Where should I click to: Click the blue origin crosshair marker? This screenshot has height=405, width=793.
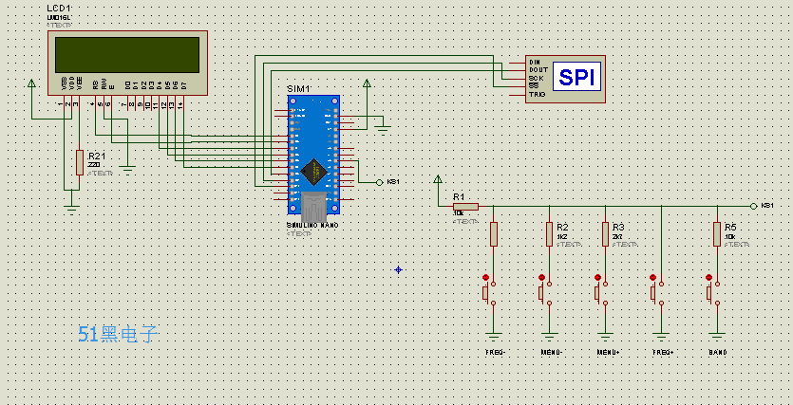coord(398,269)
